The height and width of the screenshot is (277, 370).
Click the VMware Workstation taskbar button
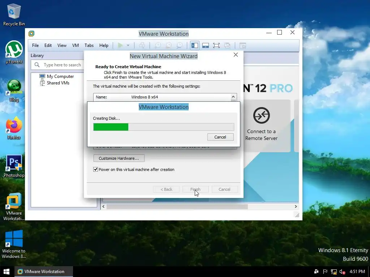pos(44,272)
